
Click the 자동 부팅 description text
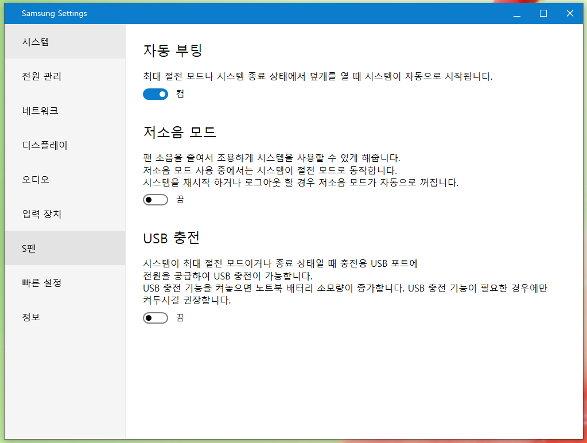click(318, 76)
